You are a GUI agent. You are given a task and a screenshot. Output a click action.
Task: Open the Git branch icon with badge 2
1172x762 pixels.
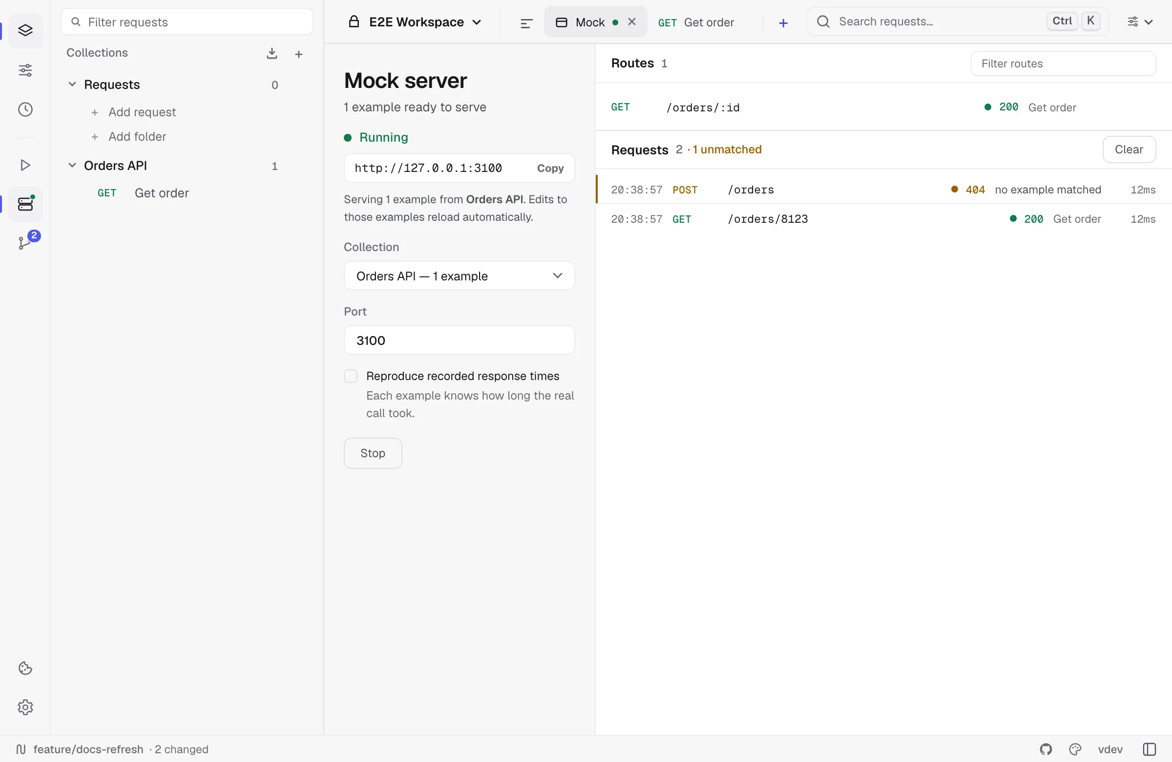point(25,242)
